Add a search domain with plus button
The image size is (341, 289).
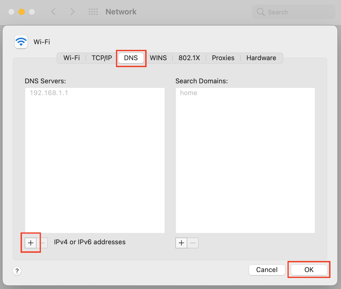coord(181,243)
